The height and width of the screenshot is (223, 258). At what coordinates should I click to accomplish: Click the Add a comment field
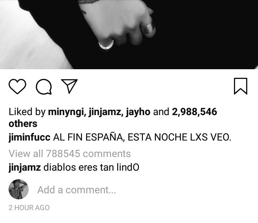(x=77, y=190)
